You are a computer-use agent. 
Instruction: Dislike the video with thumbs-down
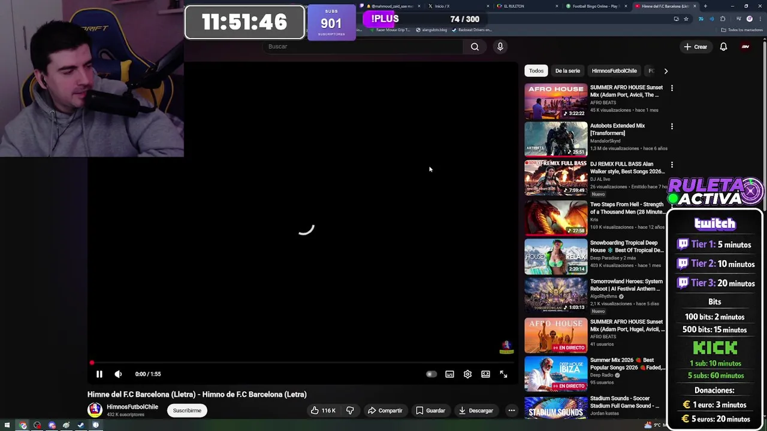tap(350, 411)
